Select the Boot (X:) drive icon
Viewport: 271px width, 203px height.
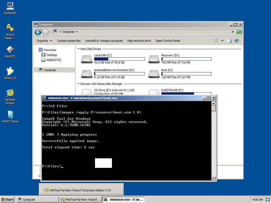pyautogui.click(x=154, y=74)
